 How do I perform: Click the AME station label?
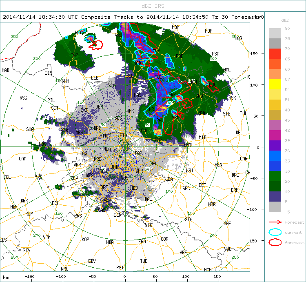(227, 224)
